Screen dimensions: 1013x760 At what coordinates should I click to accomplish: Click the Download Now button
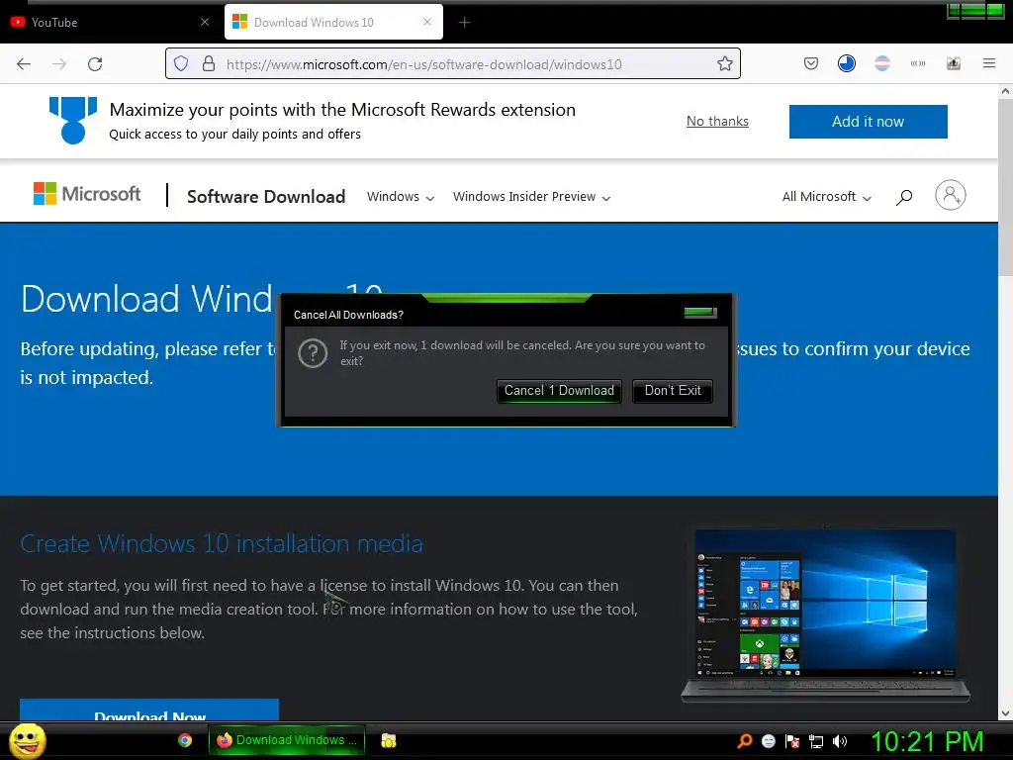click(149, 710)
